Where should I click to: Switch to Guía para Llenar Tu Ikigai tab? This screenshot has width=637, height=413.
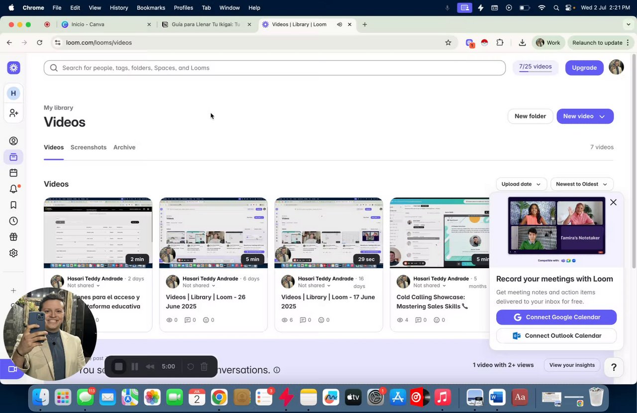[207, 24]
